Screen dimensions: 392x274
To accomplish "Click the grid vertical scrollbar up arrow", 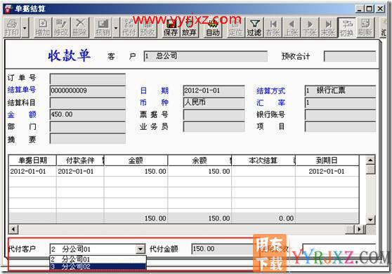I will (370, 160).
